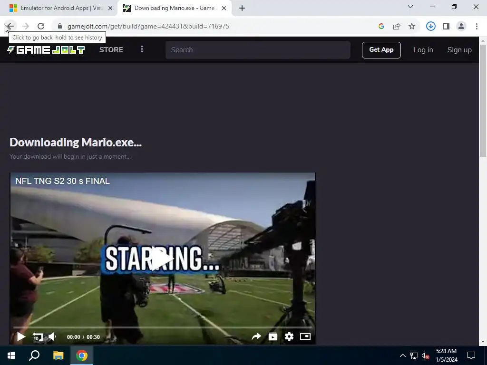Open the STORE menu item

click(111, 50)
